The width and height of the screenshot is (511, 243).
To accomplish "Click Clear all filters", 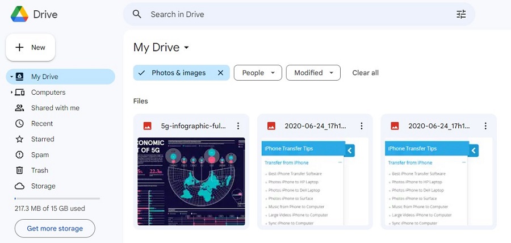I will (x=365, y=73).
